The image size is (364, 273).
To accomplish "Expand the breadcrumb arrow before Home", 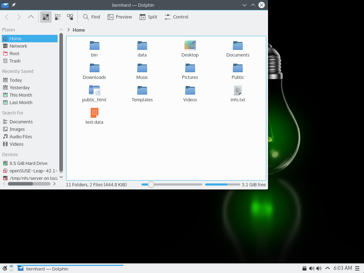I will pyautogui.click(x=68, y=30).
